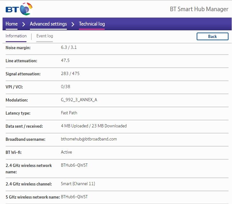Image resolution: width=232 pixels, height=204 pixels.
Task: Click the BT Wi-fi label
Action: click(x=13, y=152)
